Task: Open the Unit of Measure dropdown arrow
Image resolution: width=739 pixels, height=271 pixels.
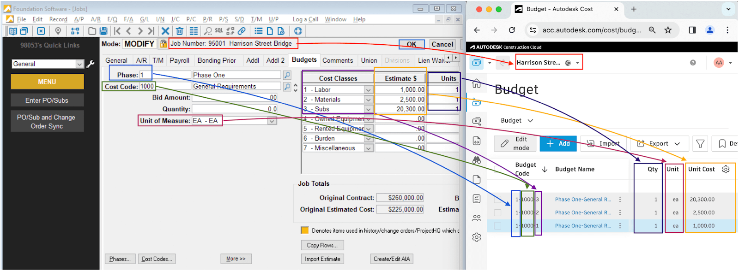Action: 272,121
